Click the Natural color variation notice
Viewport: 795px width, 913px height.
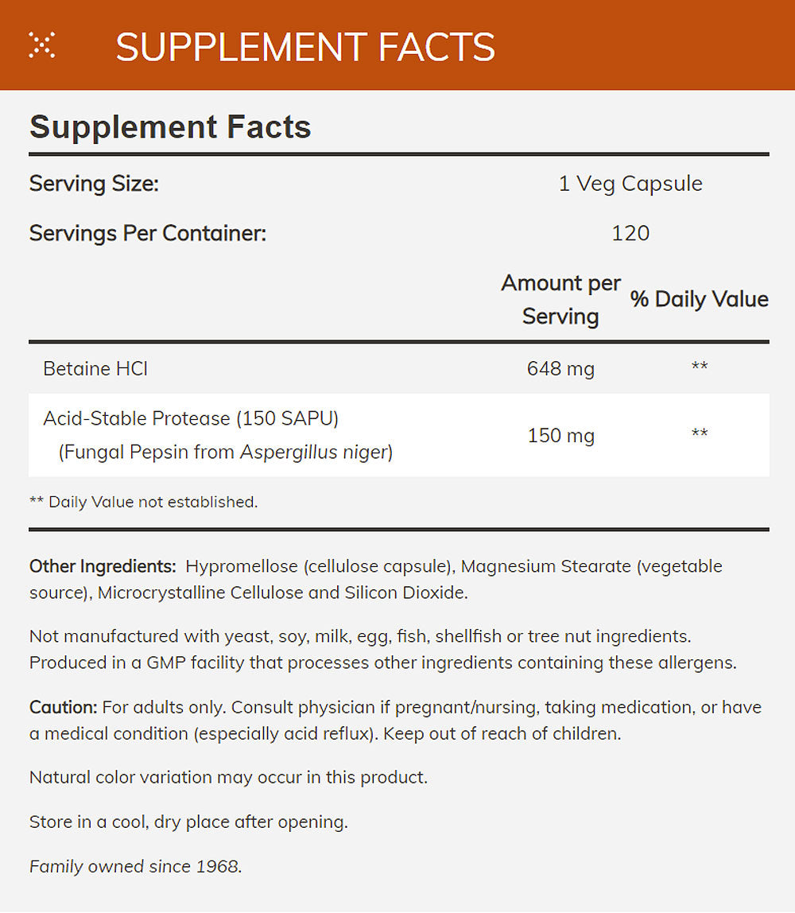click(228, 777)
